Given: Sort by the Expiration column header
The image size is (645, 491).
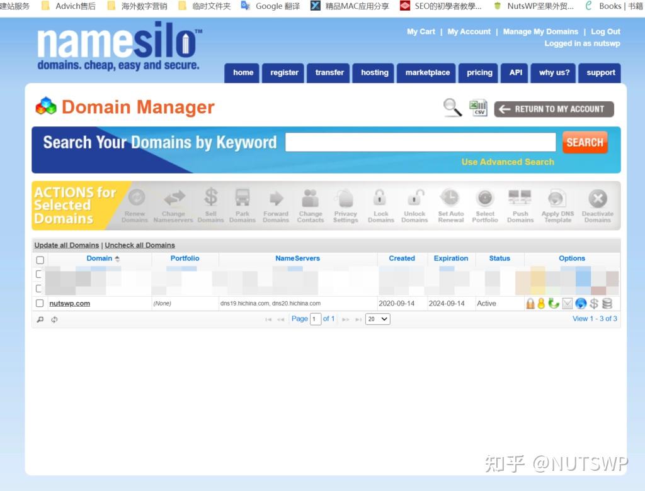Looking at the screenshot, I should pyautogui.click(x=451, y=258).
